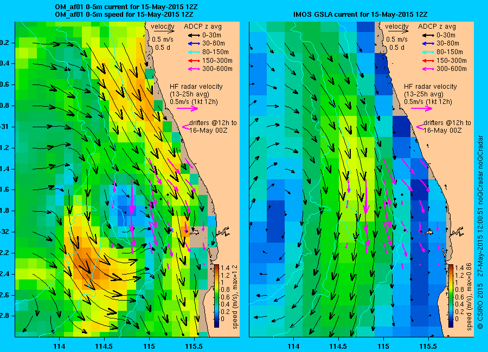The height and width of the screenshot is (352, 488).
Task: Click the blue 30-80m arrow in left legend
Action: (x=194, y=44)
